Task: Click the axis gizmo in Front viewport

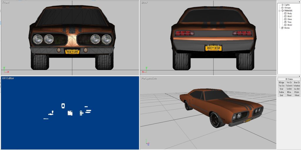Action: coord(6,70)
